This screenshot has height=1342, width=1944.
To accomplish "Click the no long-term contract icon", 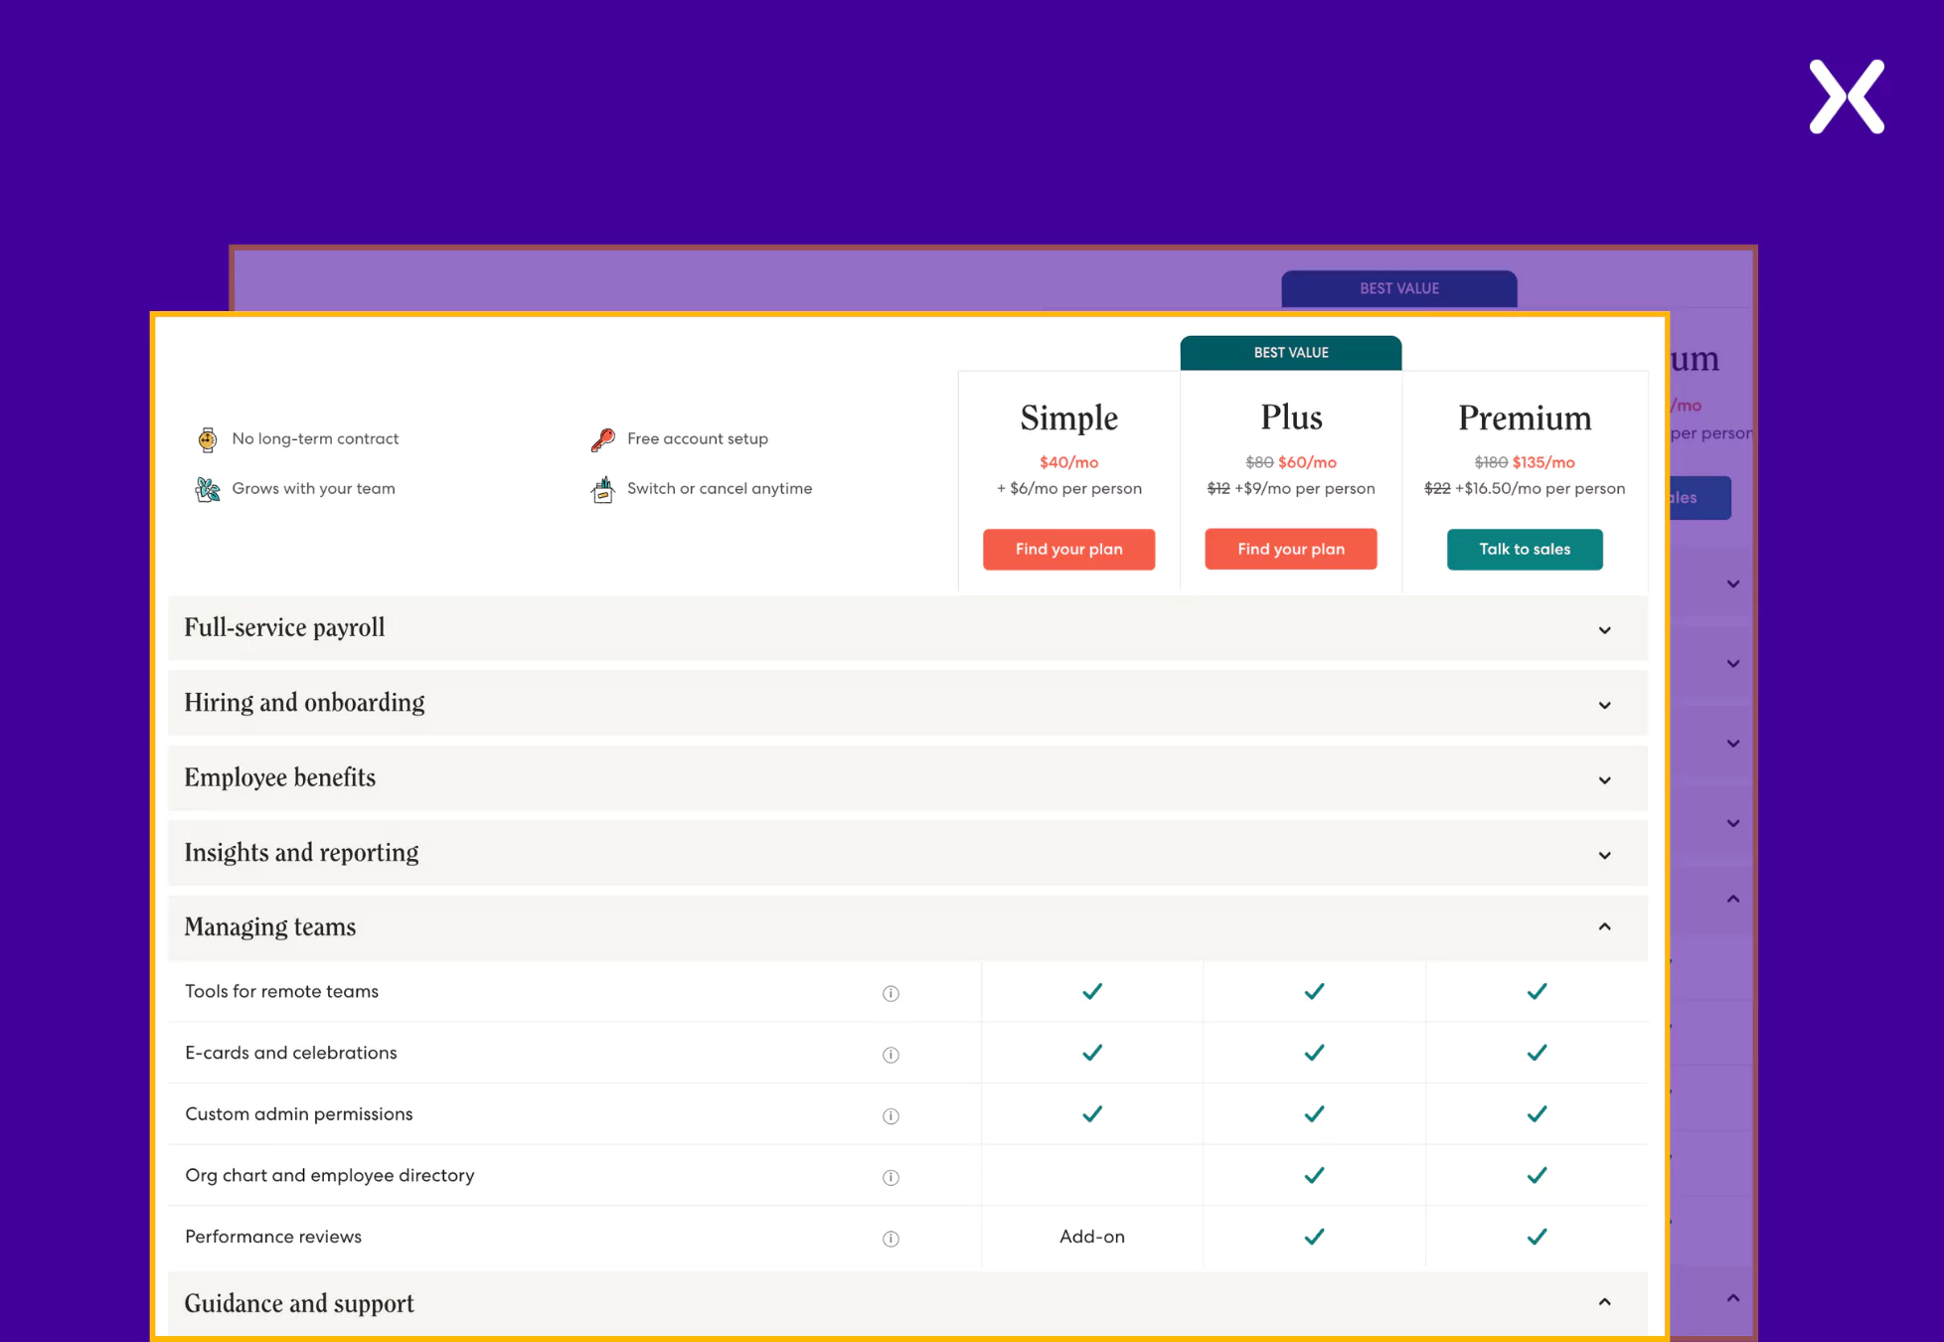I will (209, 437).
